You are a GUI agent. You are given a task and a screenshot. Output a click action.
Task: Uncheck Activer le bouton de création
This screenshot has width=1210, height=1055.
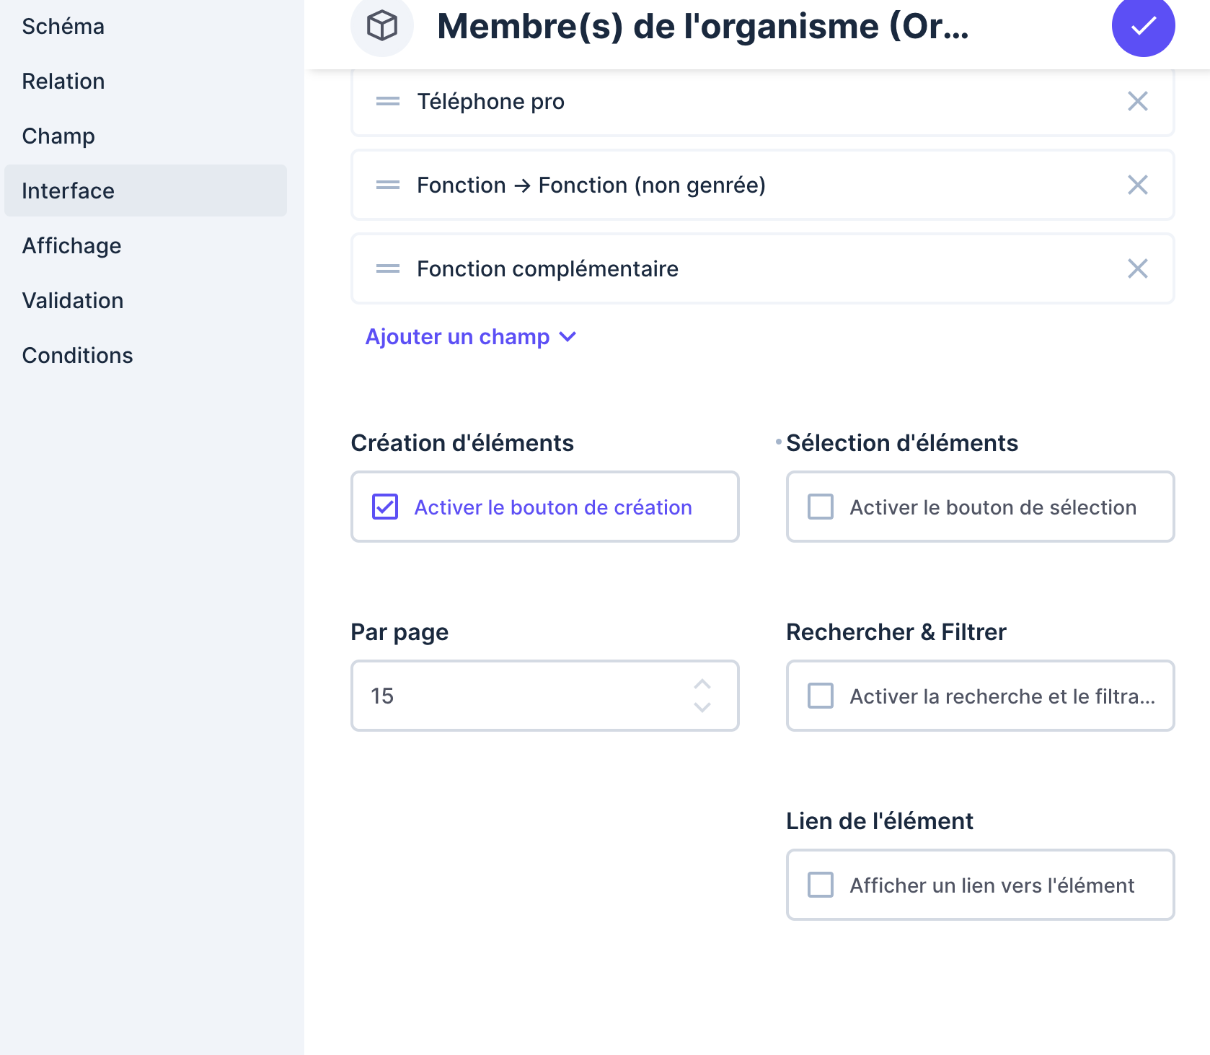coord(385,507)
